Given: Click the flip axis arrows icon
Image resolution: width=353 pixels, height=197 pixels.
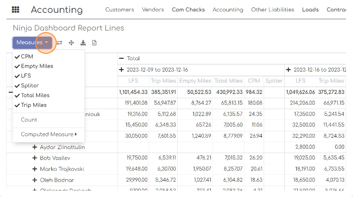Looking at the screenshot, I should tap(59, 43).
